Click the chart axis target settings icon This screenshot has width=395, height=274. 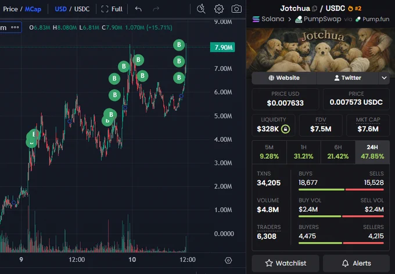[x=228, y=261]
